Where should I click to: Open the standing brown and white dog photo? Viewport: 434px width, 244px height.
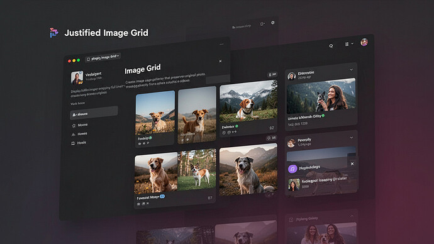tap(197, 115)
